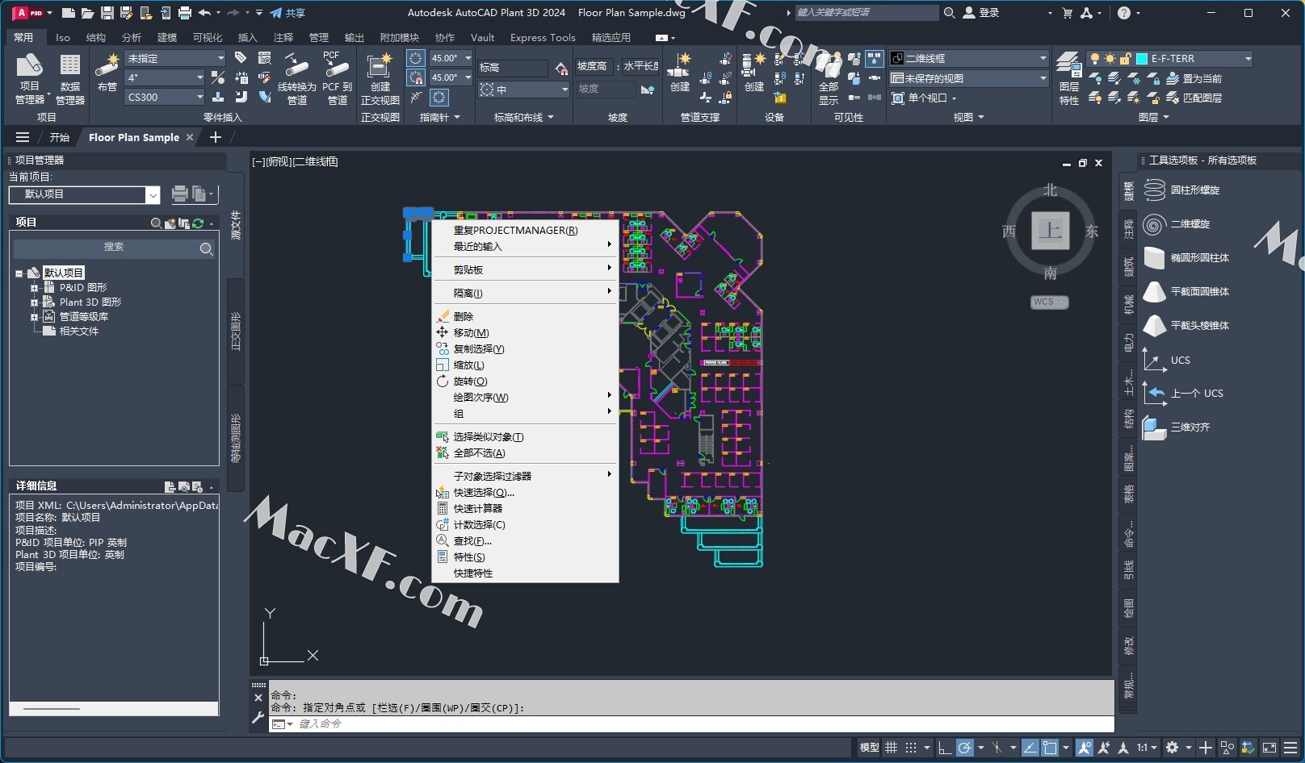
Task: Open 图层特性 (layer properties) icon
Action: [1068, 78]
